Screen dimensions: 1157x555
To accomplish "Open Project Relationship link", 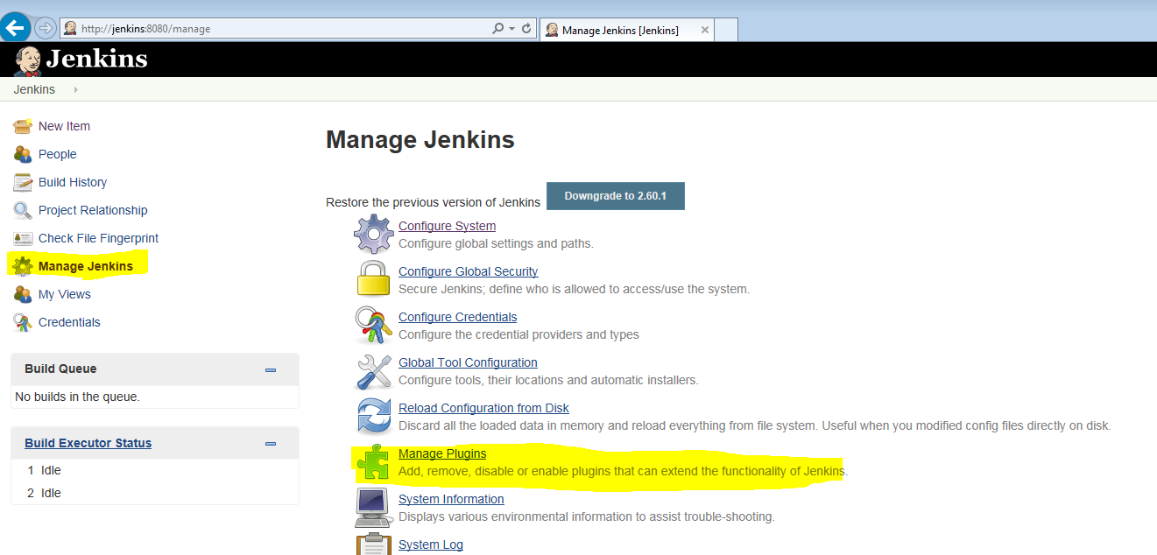I will pyautogui.click(x=93, y=210).
